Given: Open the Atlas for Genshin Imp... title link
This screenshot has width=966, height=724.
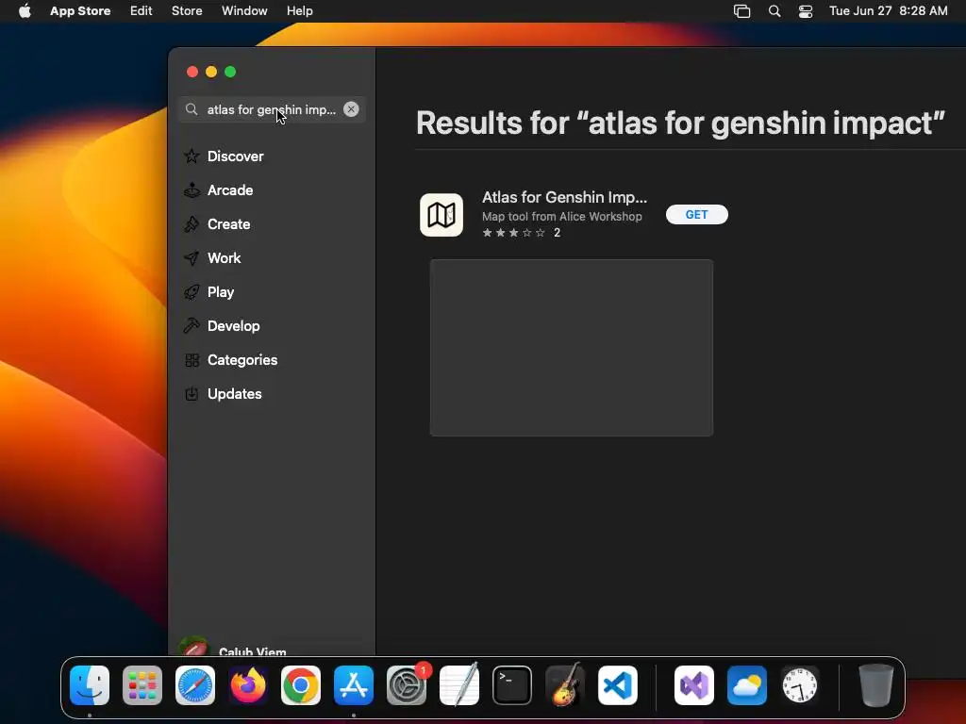Looking at the screenshot, I should coord(564,197).
